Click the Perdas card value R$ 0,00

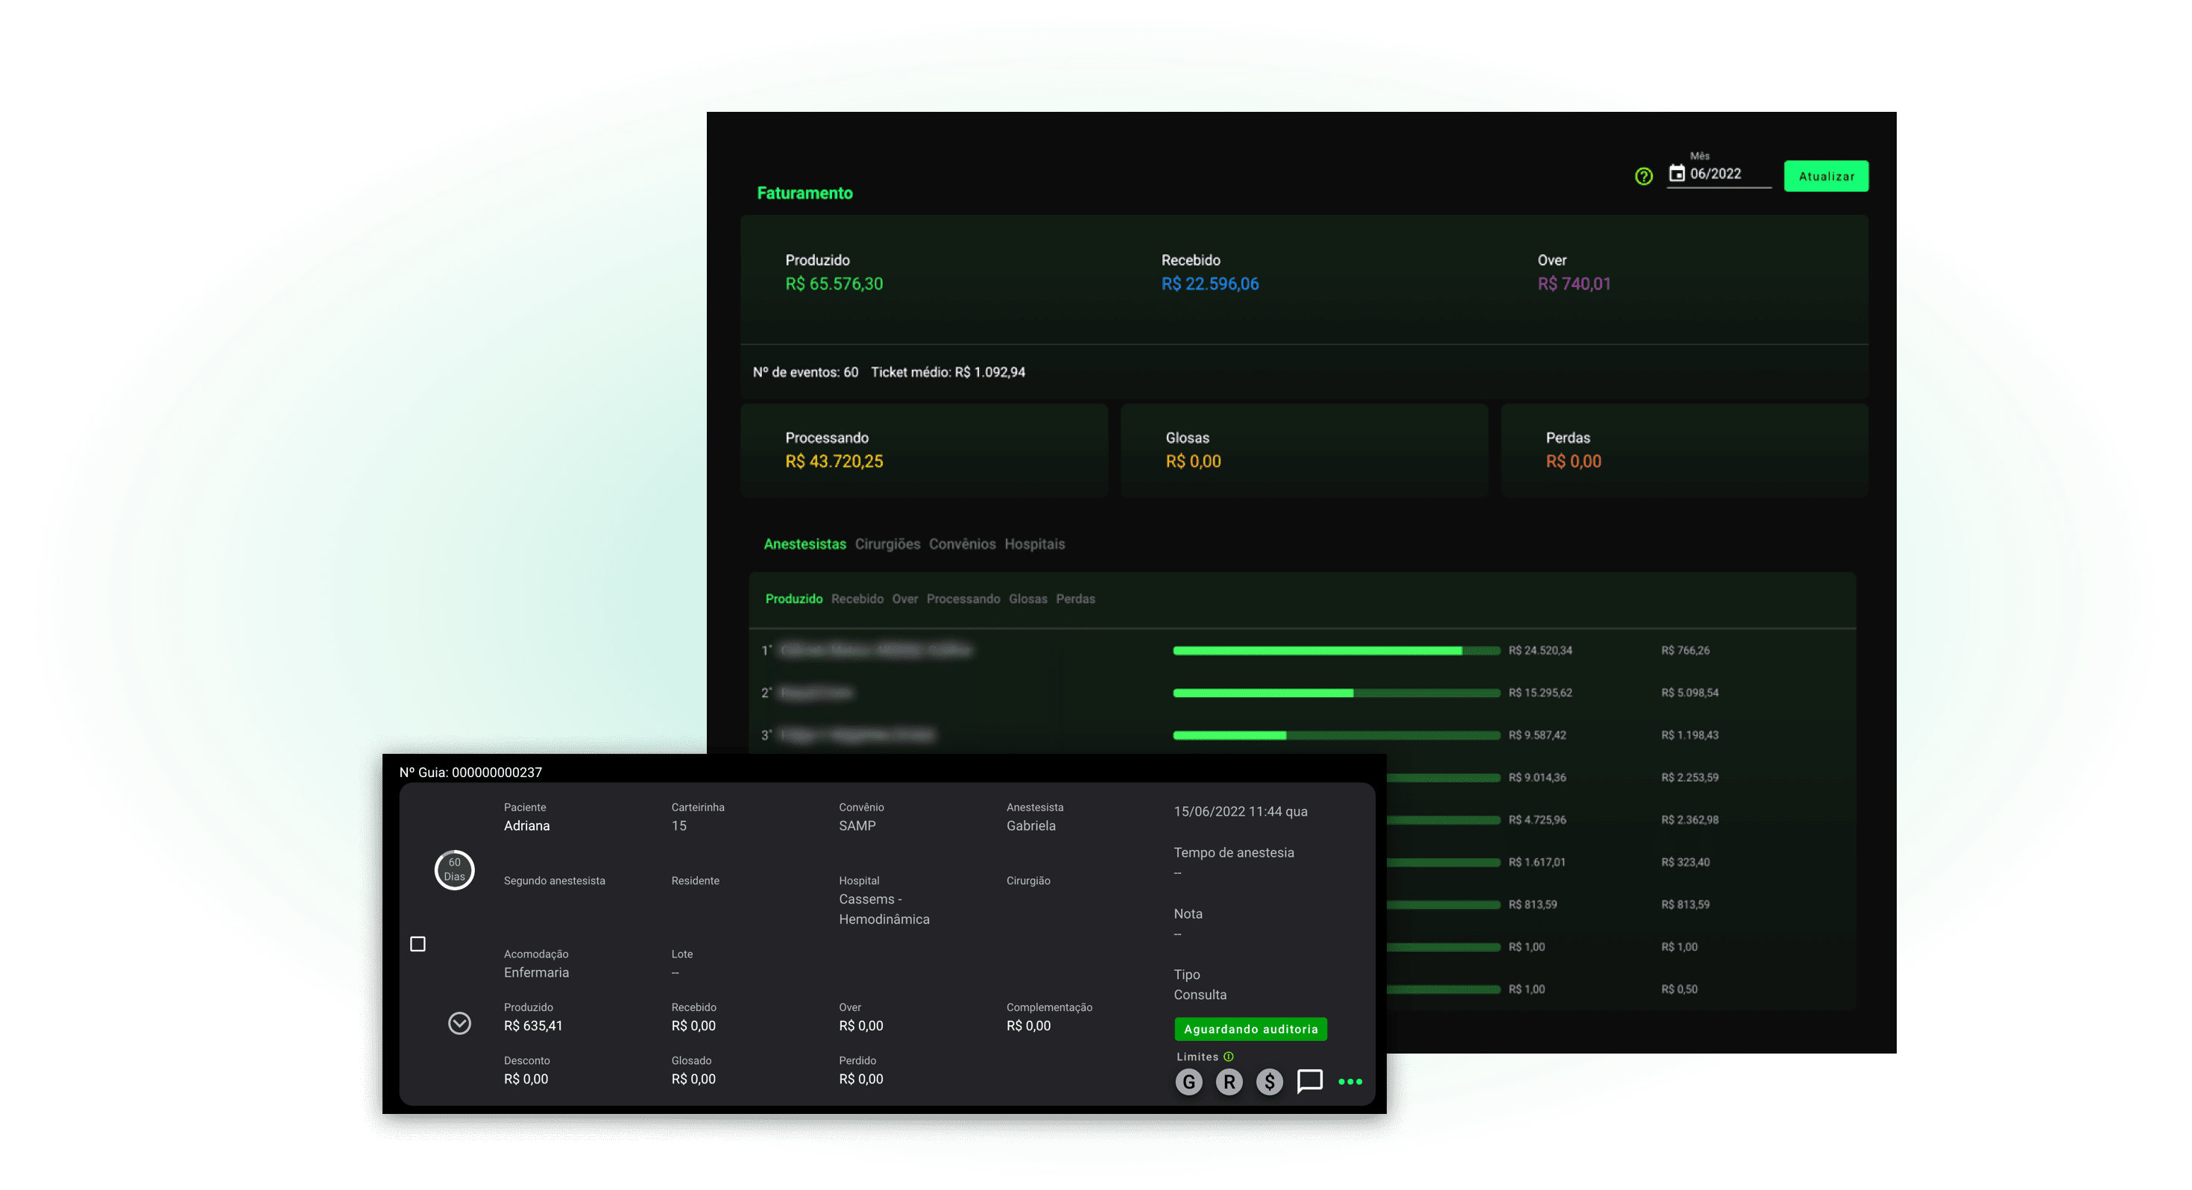1573,462
